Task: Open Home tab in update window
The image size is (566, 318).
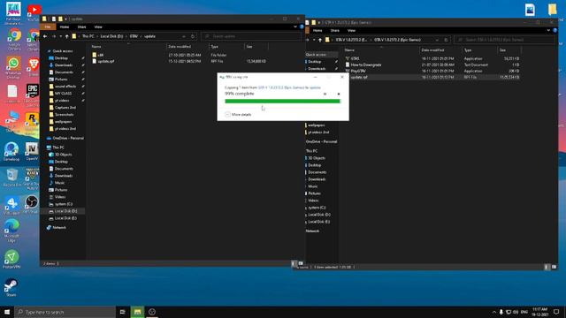Action: pyautogui.click(x=65, y=27)
